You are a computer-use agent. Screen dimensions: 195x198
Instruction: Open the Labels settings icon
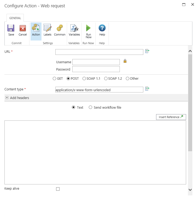pyautogui.click(x=47, y=28)
